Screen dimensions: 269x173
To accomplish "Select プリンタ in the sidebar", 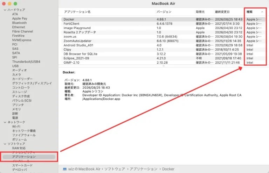I will click(x=18, y=105).
